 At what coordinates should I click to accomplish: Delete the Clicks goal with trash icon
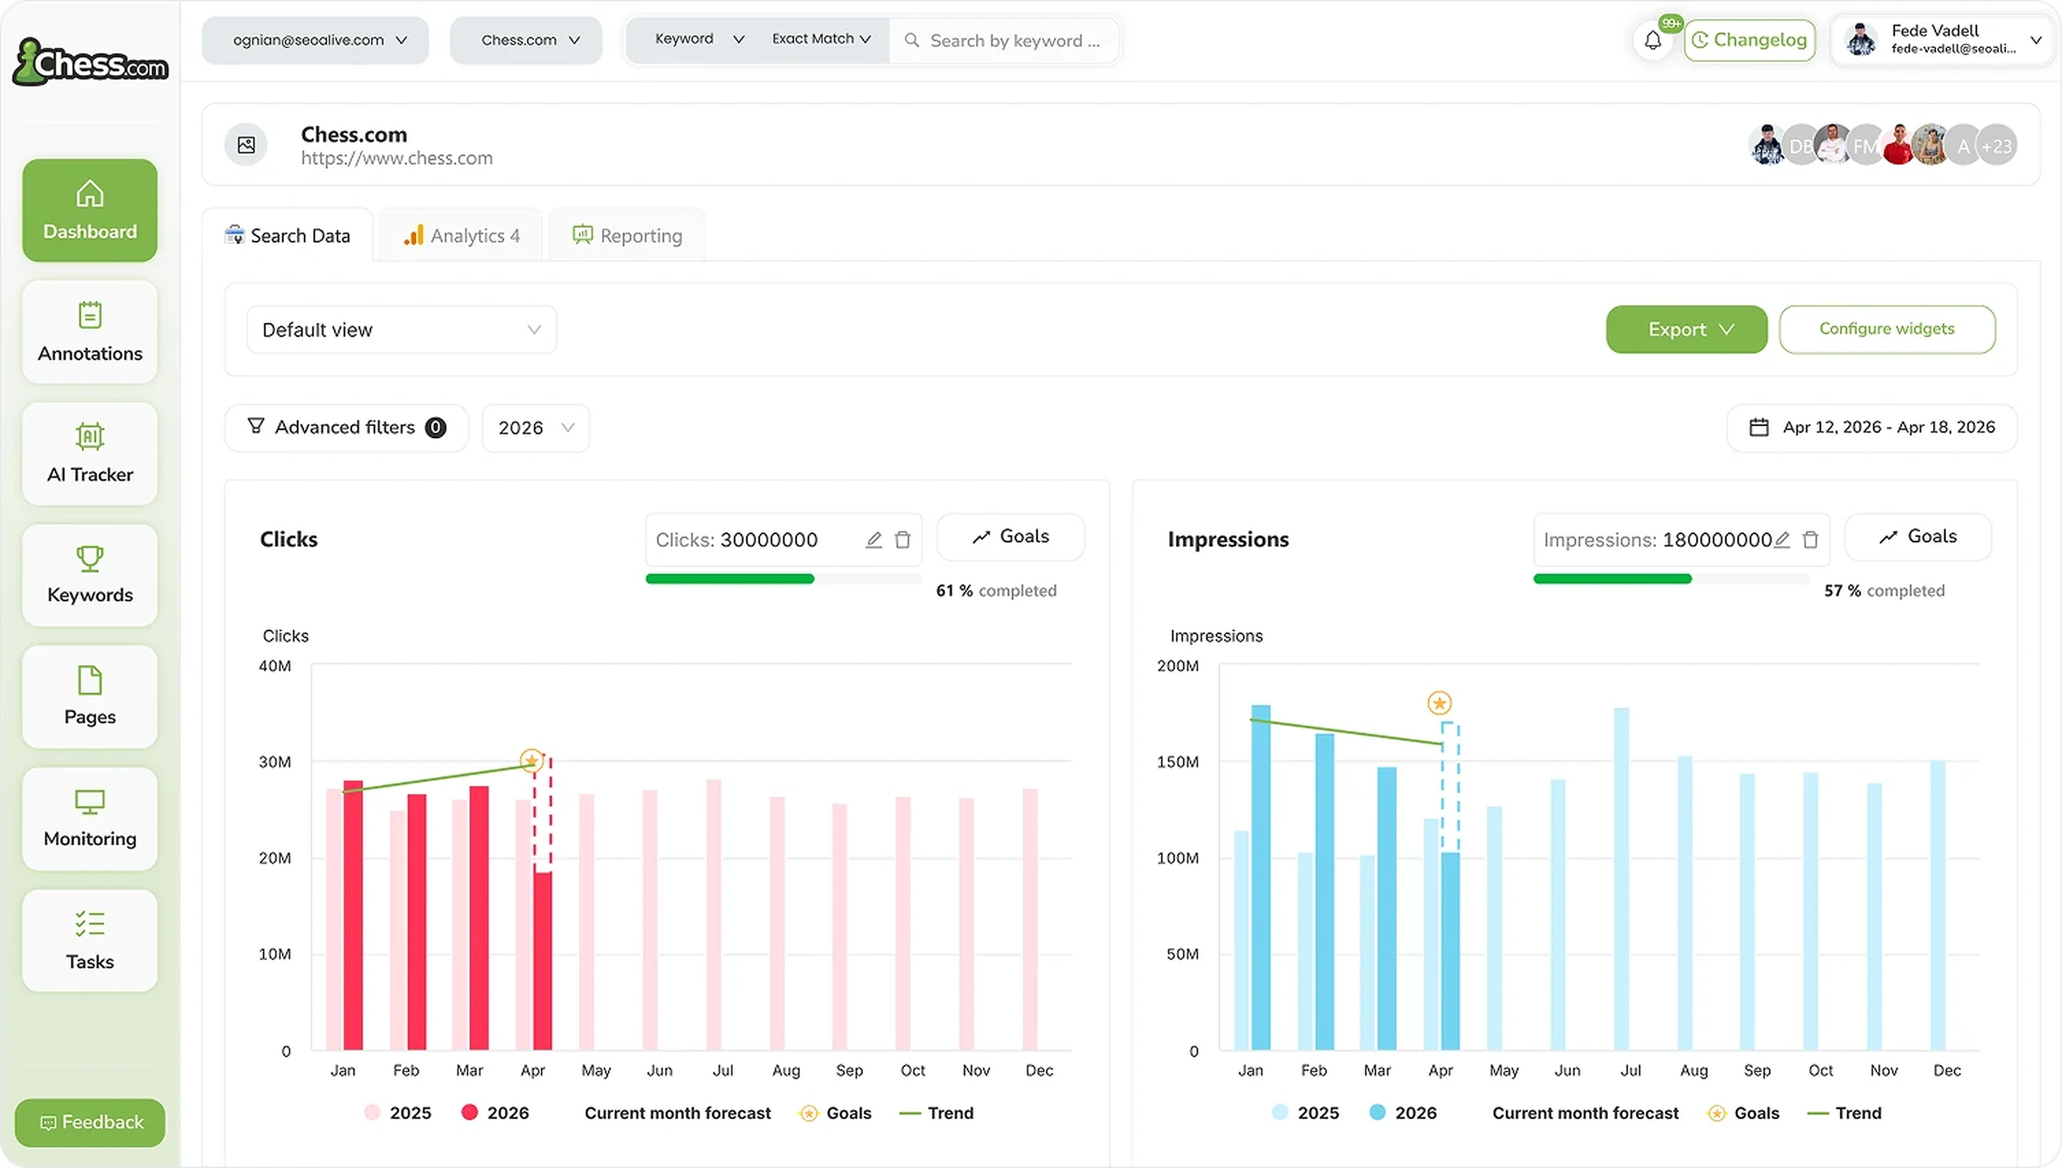click(x=902, y=540)
